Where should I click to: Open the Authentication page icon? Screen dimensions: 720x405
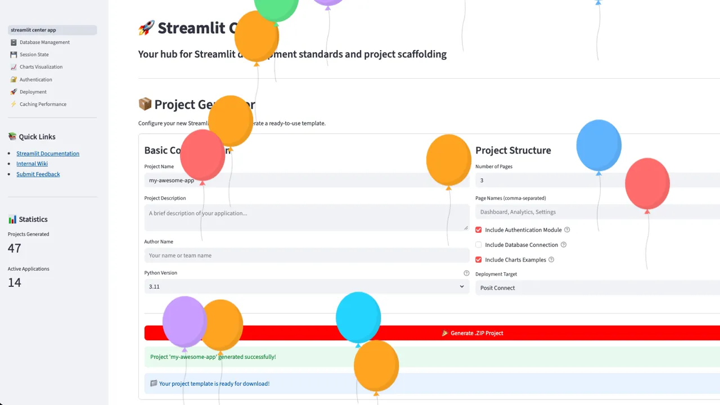[x=12, y=79]
